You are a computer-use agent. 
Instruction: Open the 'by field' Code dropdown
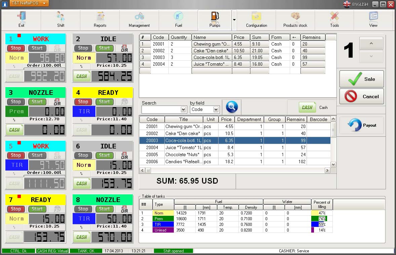click(x=216, y=110)
